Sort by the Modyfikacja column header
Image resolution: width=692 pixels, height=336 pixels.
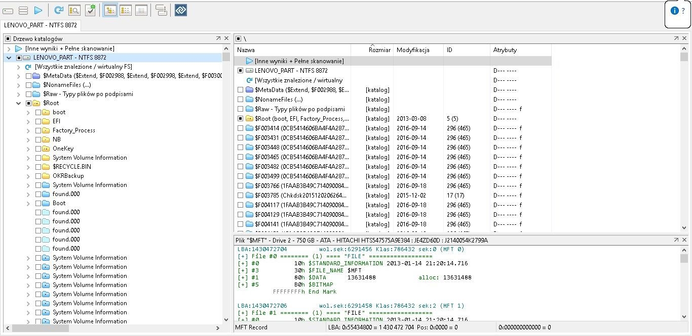[x=418, y=50]
